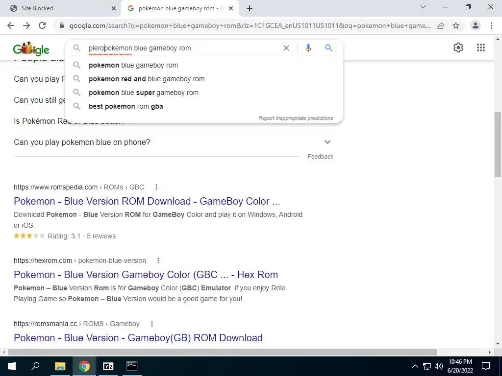This screenshot has width=502, height=376.
Task: Click the scroll right arrow
Action: 490,352
